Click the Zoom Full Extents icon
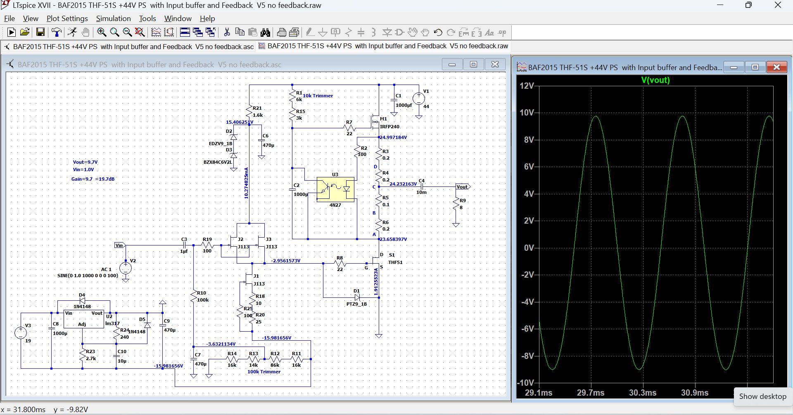Screen dimensions: 793x415 [x=140, y=32]
